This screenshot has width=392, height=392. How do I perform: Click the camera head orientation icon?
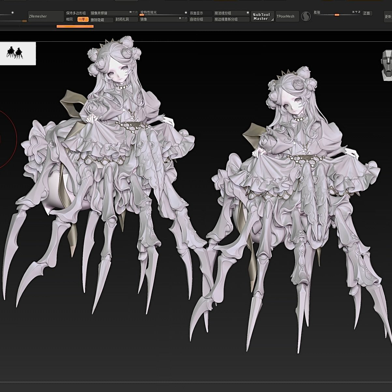[387, 65]
